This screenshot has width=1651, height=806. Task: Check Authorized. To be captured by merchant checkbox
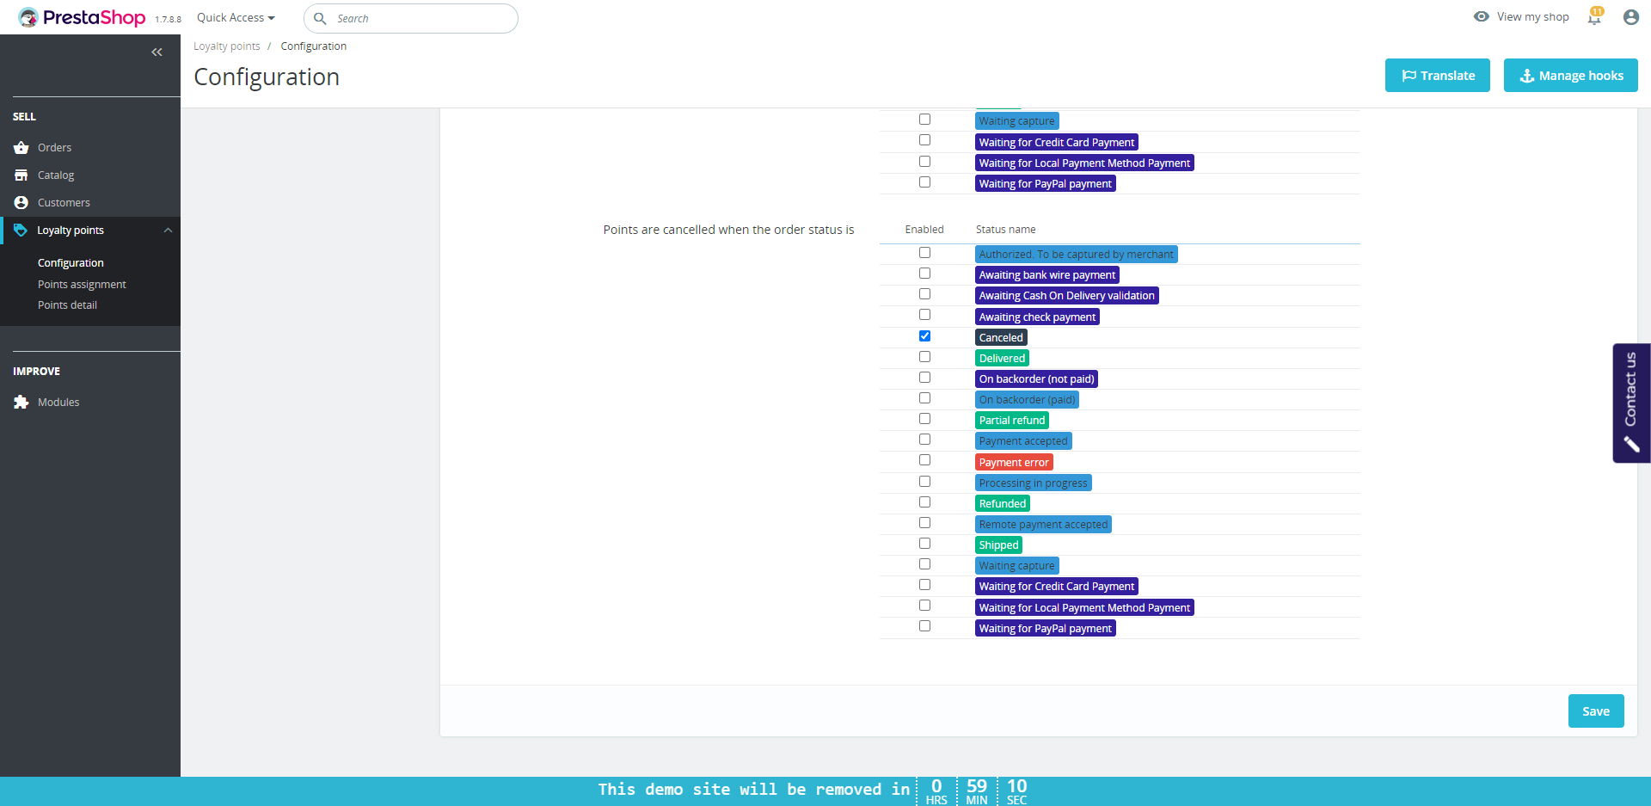(924, 253)
